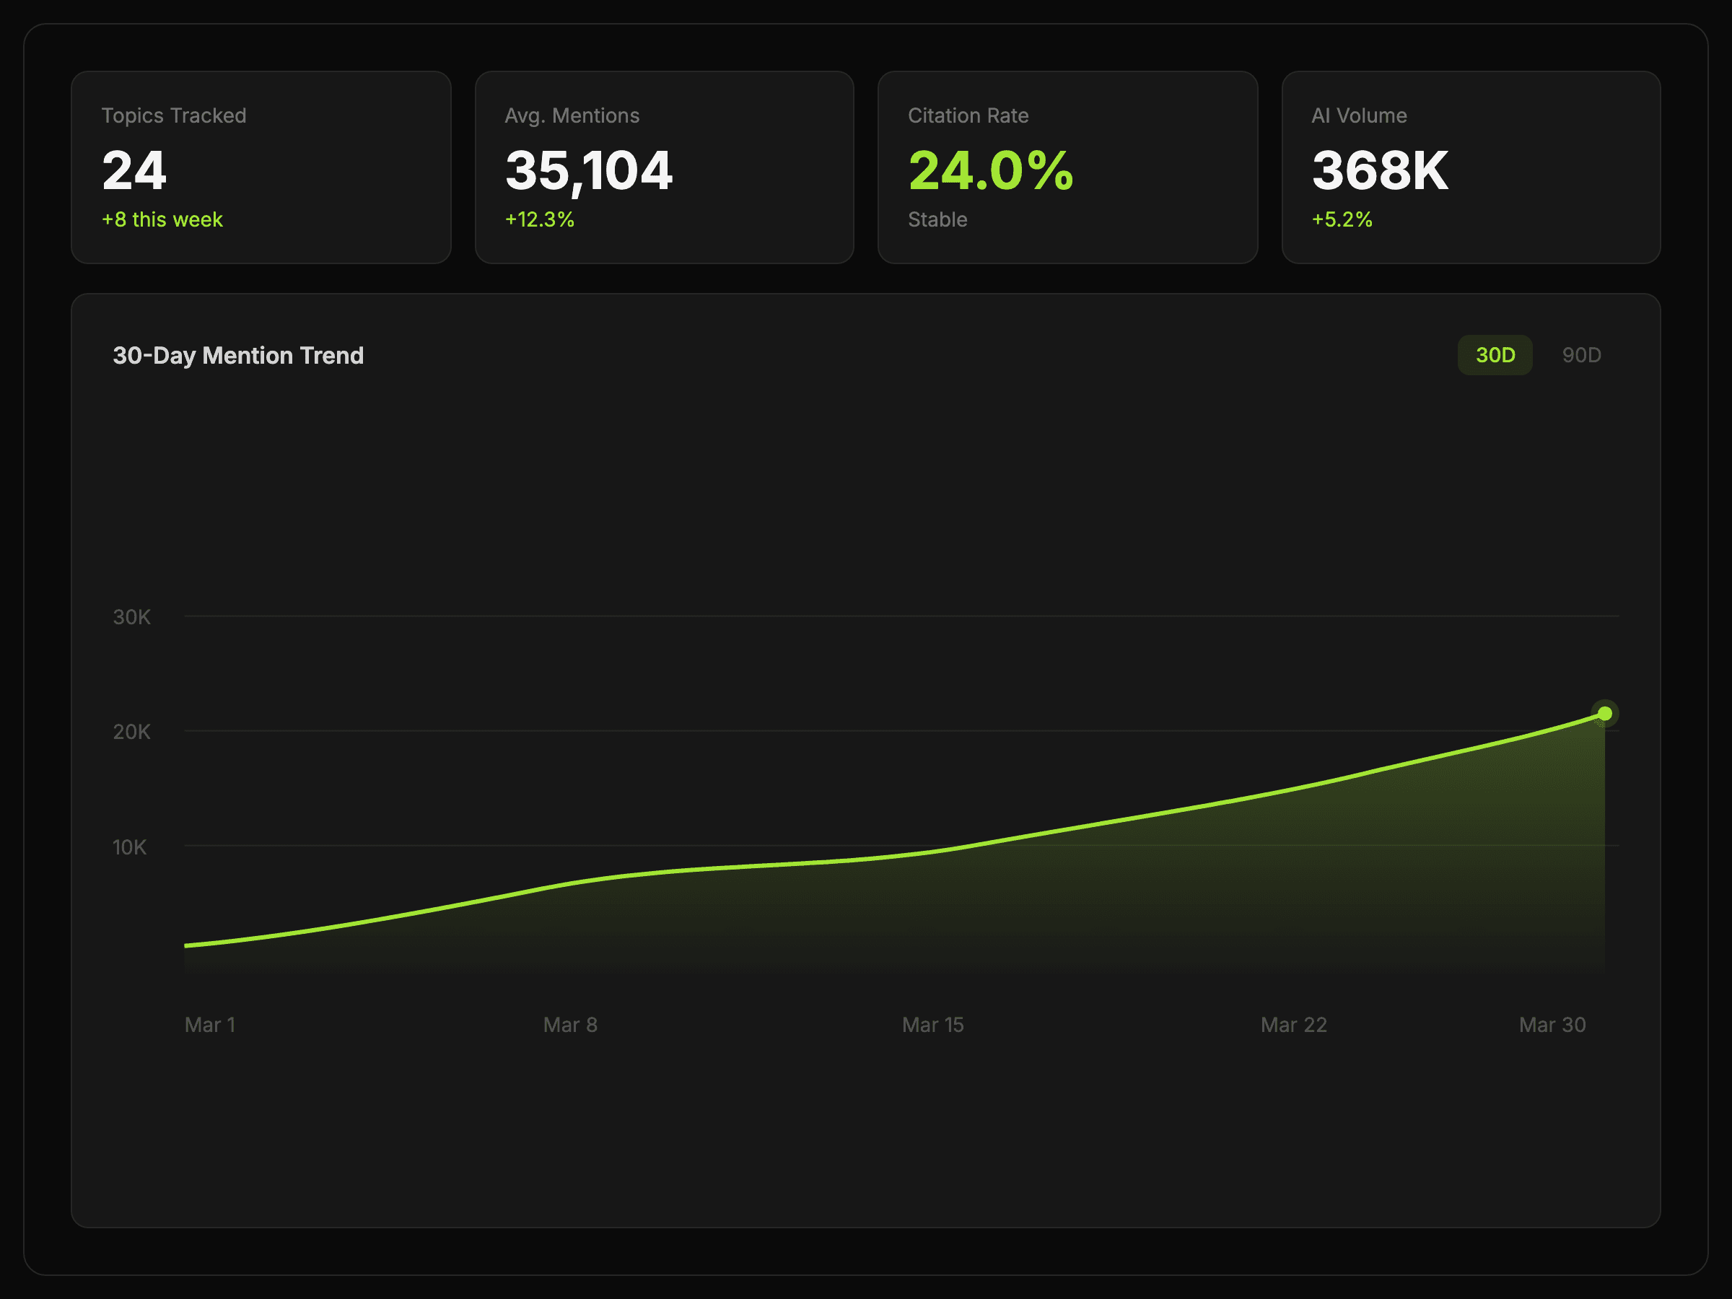Switch to the 30D range tab
This screenshot has height=1299, width=1732.
(x=1494, y=355)
